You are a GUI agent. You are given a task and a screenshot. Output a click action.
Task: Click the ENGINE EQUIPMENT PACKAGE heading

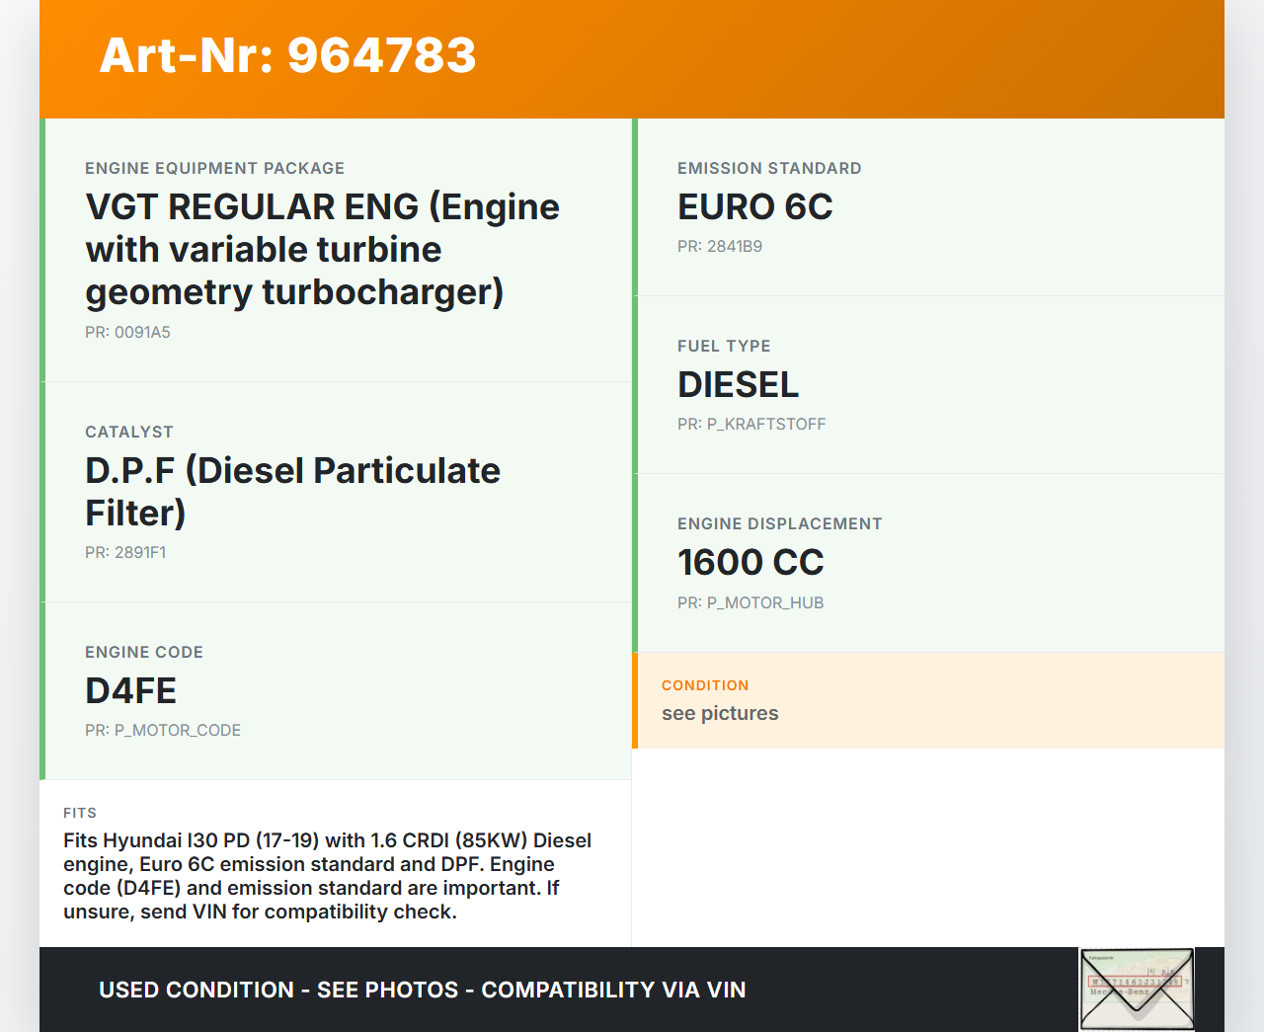click(x=214, y=169)
